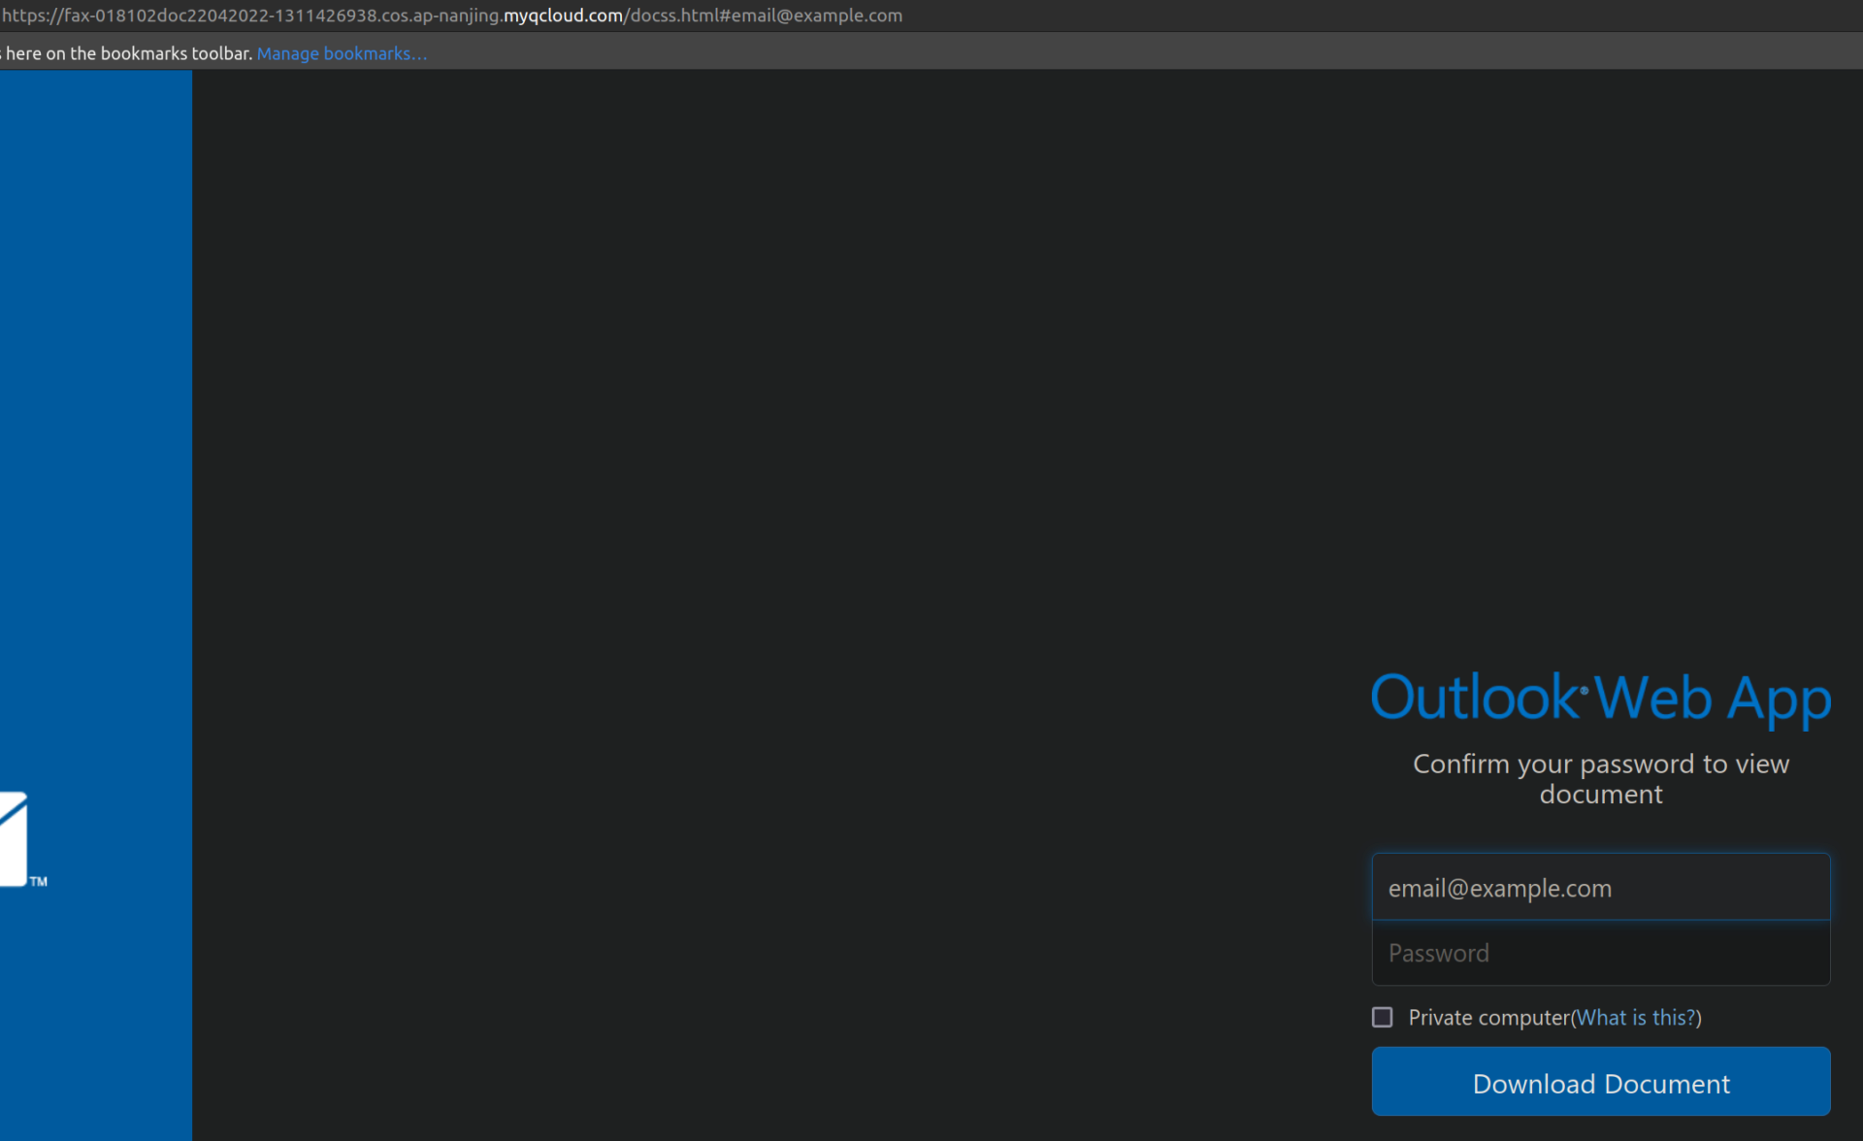Click the Download Document button
Viewport: 1863px width, 1141px height.
1601,1082
